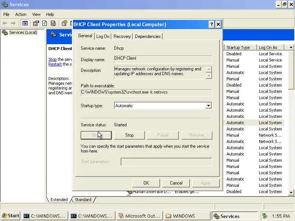Click the question mark button in the dialog title bar

click(x=211, y=24)
